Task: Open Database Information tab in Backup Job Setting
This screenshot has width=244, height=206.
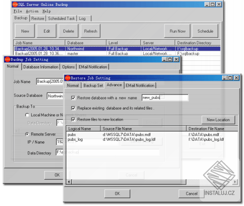Action: point(41,67)
